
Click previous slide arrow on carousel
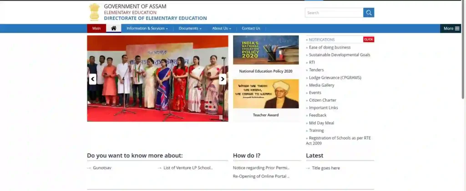(93, 79)
